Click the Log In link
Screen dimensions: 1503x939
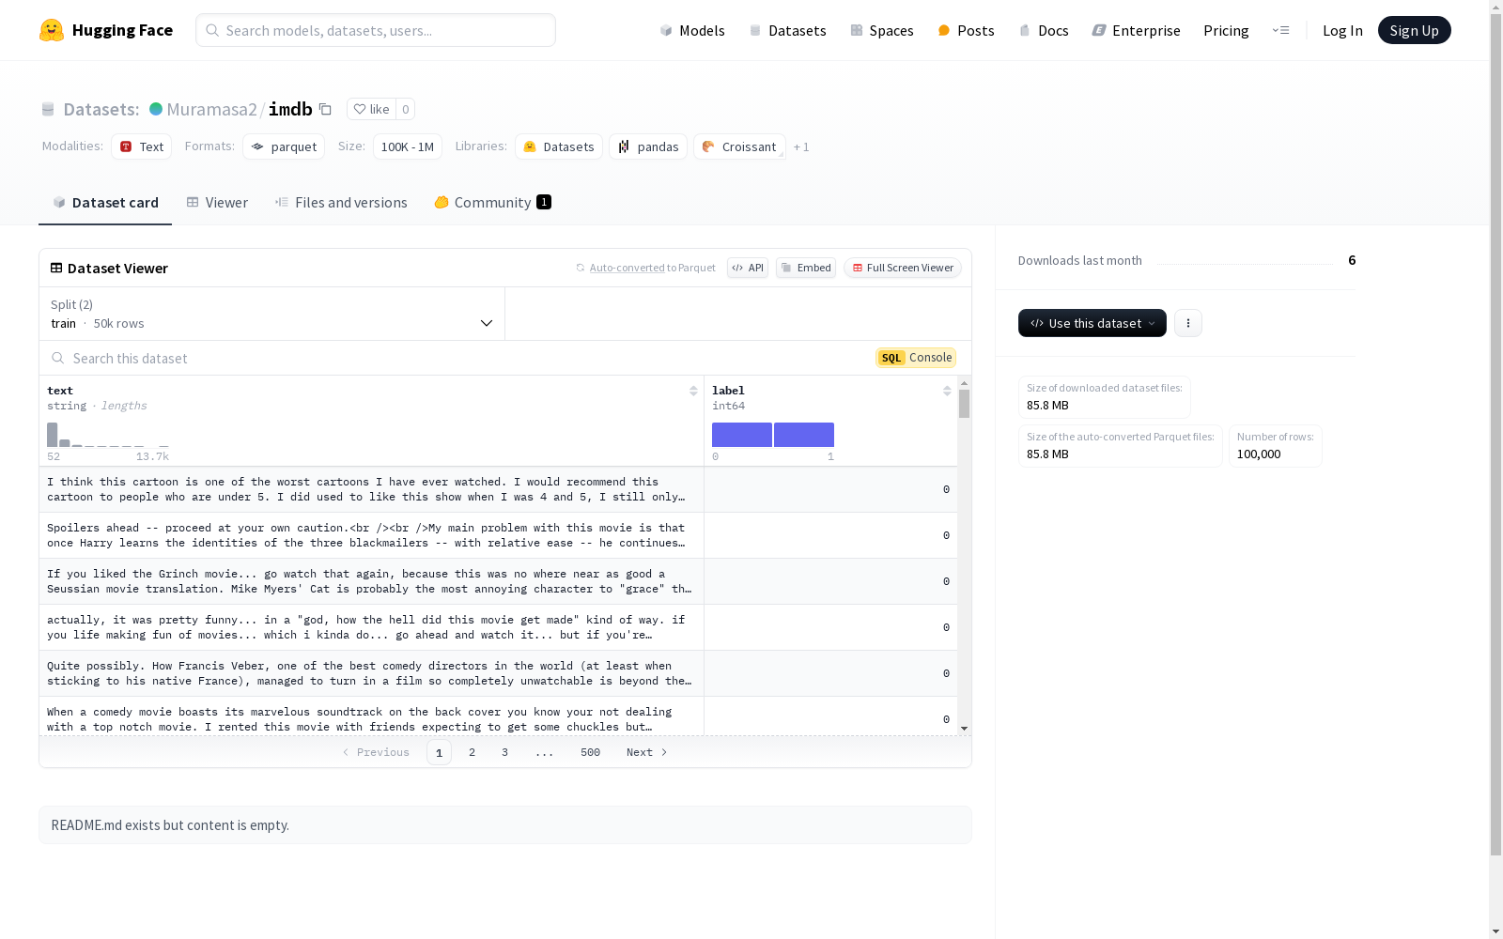click(x=1342, y=30)
